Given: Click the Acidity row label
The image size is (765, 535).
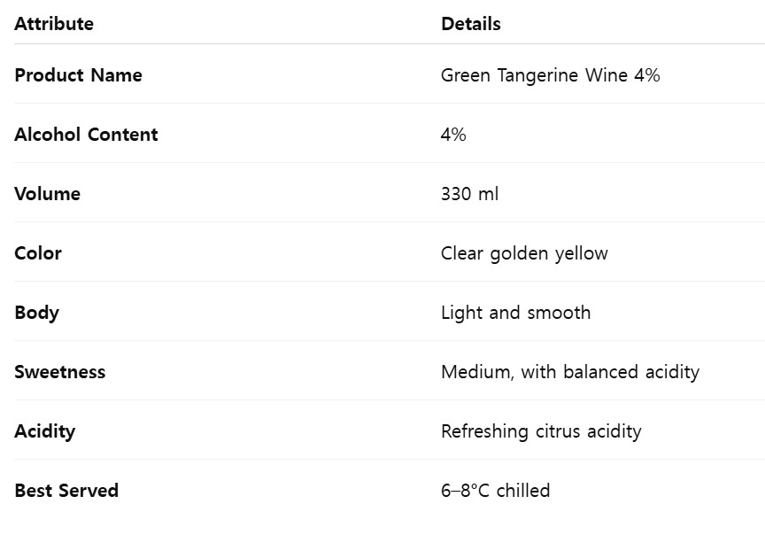Looking at the screenshot, I should pyautogui.click(x=44, y=431).
